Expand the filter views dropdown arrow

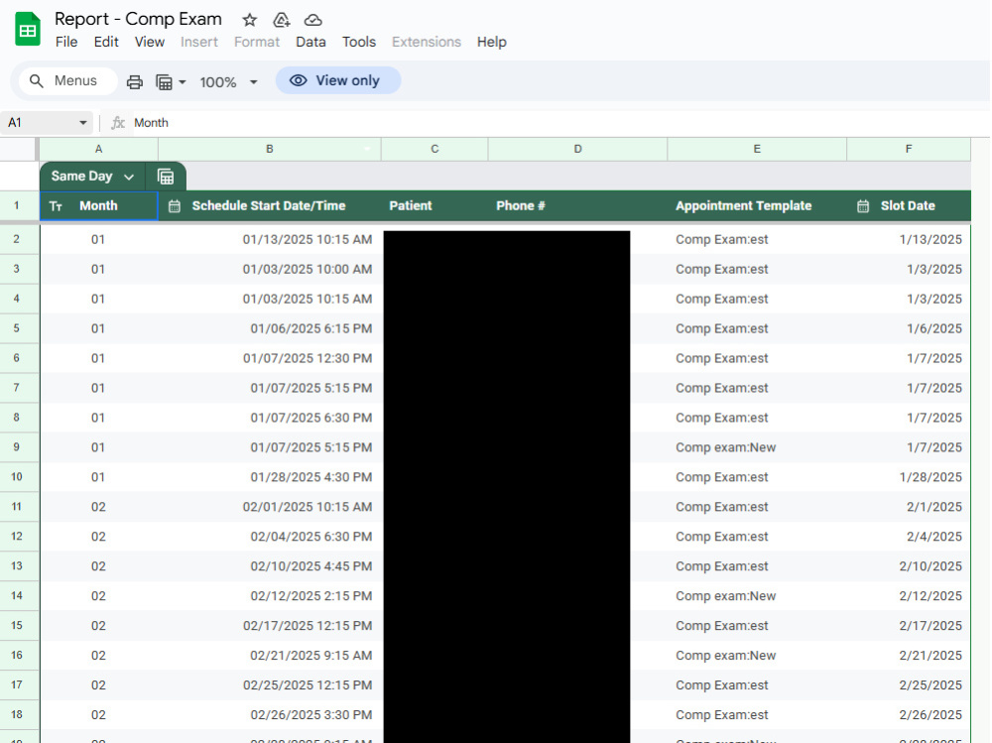click(x=183, y=82)
